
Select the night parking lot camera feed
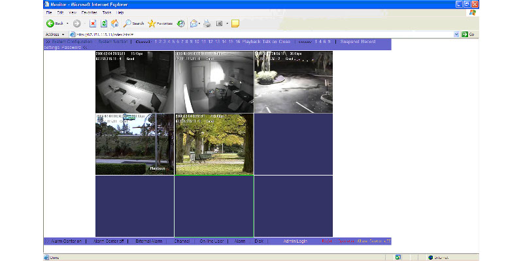294,82
